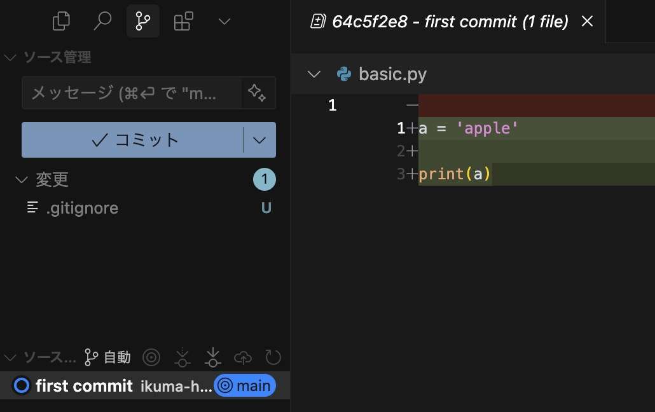655x412 pixels.
Task: Close the 64c5f2e8 first commit tab
Action: pyautogui.click(x=588, y=22)
